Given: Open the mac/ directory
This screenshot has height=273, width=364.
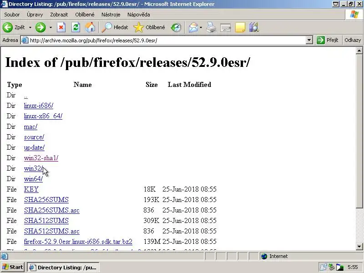Looking at the screenshot, I should pyautogui.click(x=30, y=126).
